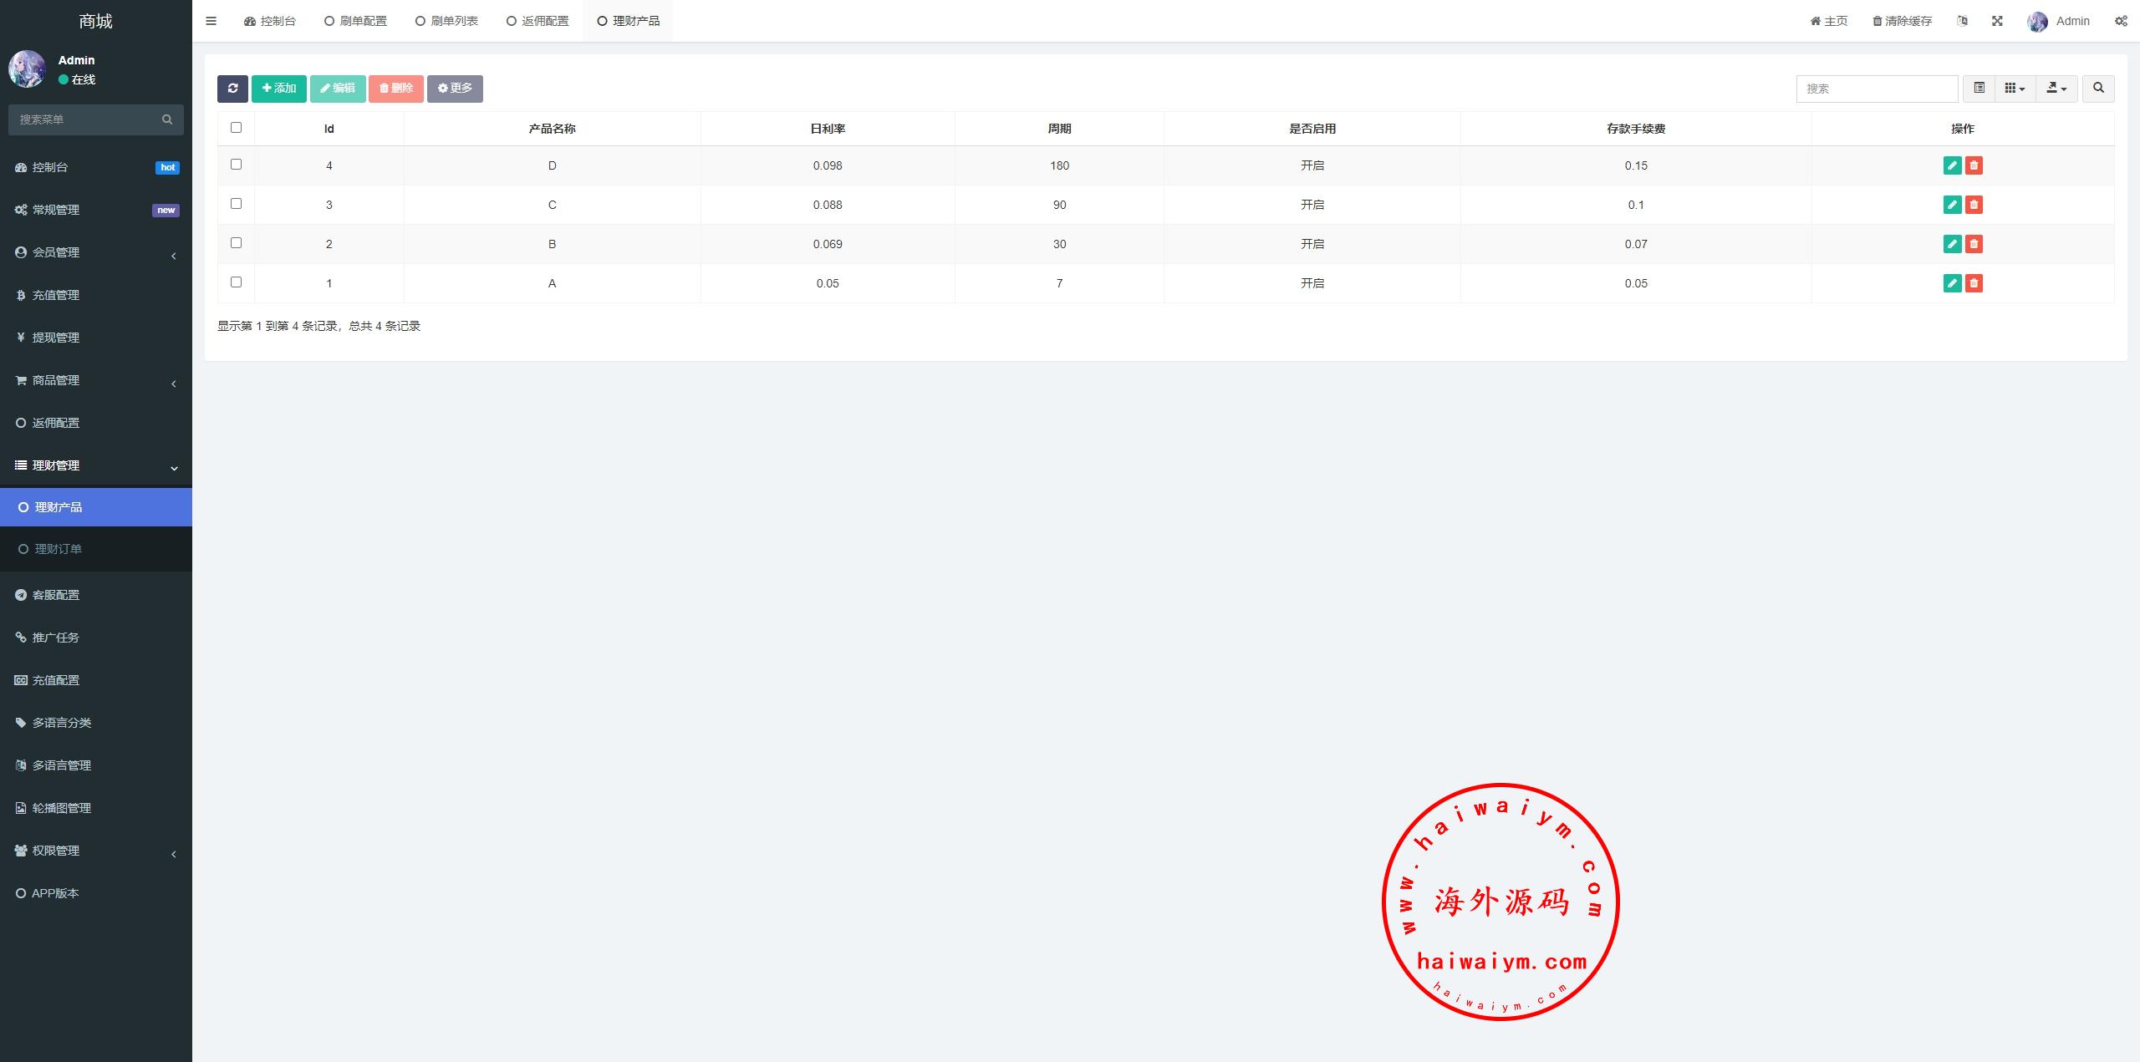The height and width of the screenshot is (1062, 2140).
Task: Open the settings gears icon at top right
Action: point(2121,21)
